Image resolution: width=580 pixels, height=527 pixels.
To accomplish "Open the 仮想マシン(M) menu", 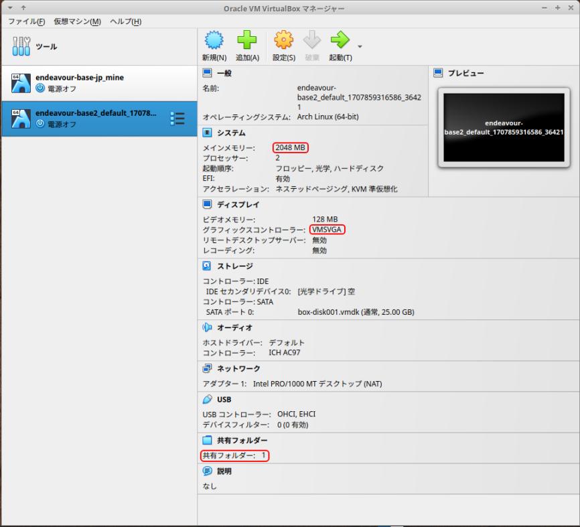I will (x=77, y=21).
